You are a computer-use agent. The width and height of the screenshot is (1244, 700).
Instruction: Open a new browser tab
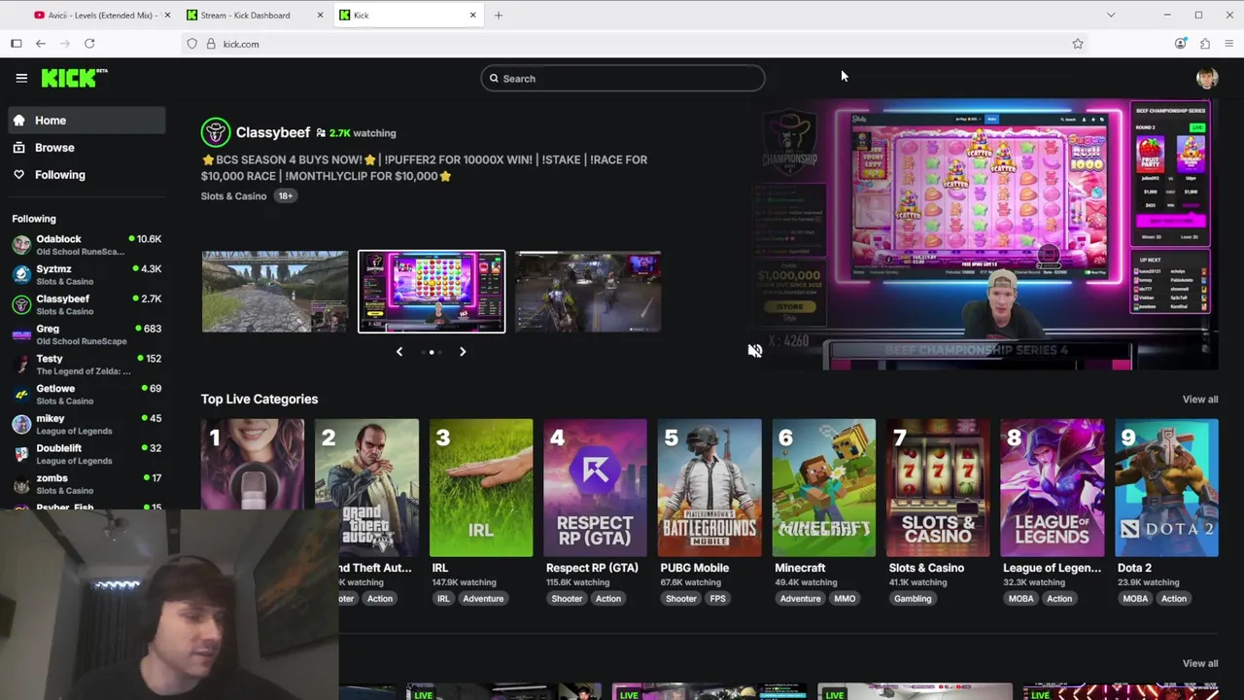[499, 16]
